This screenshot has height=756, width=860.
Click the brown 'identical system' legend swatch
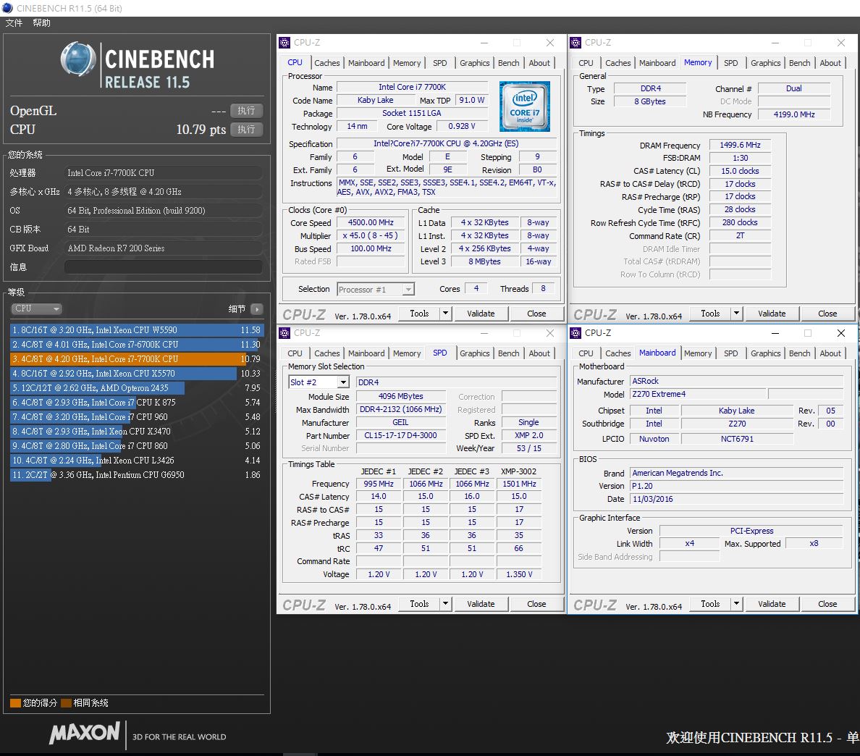click(x=67, y=703)
